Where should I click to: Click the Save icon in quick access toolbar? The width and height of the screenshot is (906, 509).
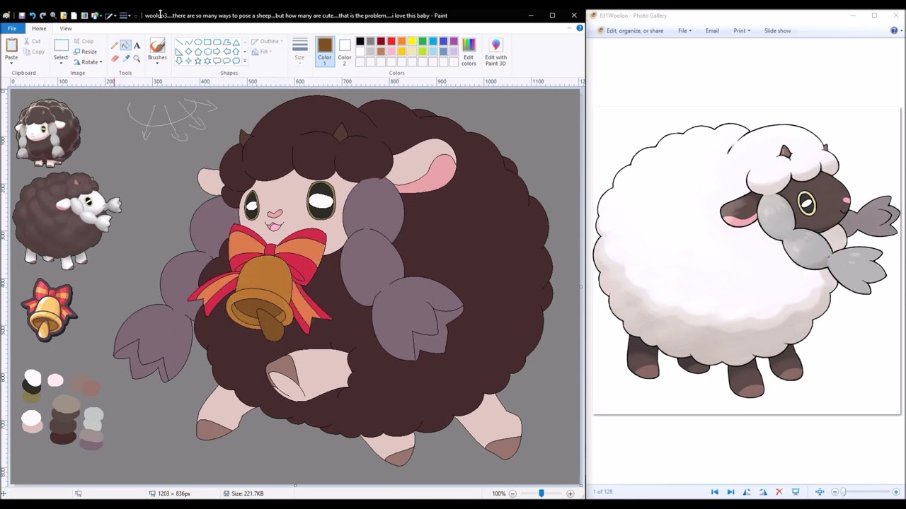tap(22, 16)
